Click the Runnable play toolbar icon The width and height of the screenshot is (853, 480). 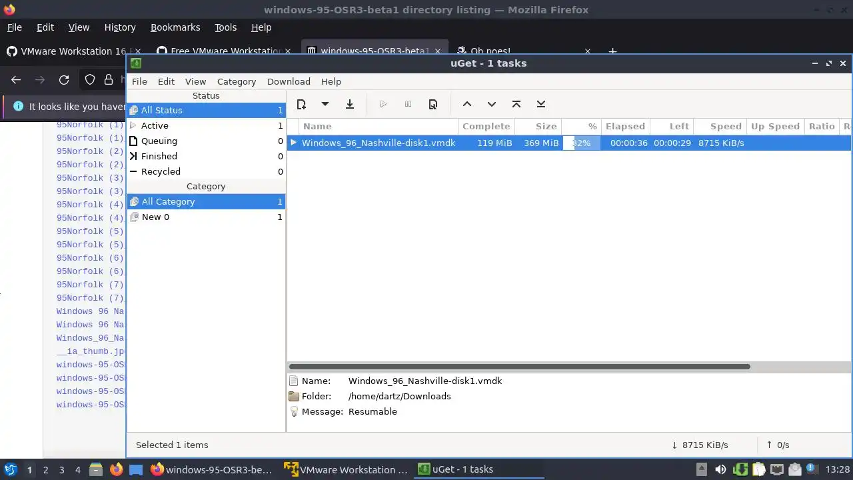click(383, 104)
